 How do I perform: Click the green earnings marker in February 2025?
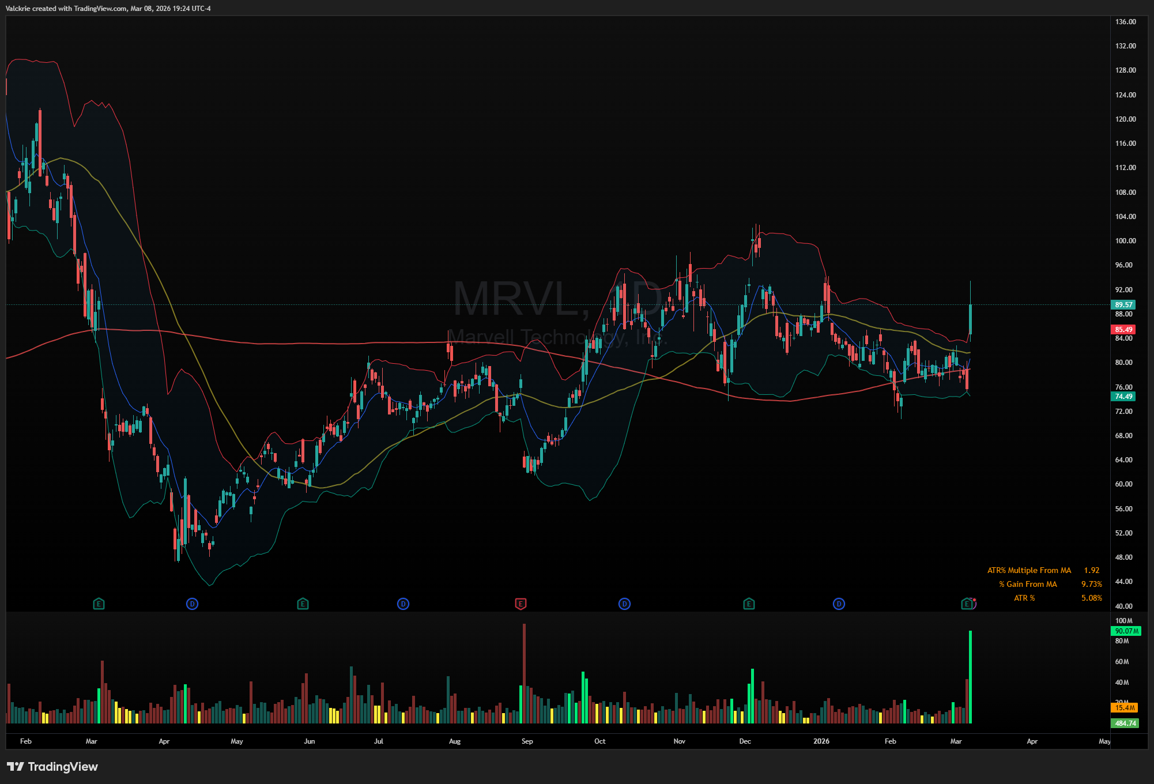[99, 604]
